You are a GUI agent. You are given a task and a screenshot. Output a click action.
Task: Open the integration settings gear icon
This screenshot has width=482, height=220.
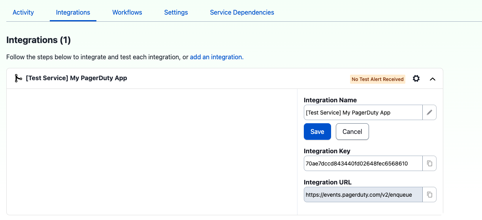pos(416,79)
